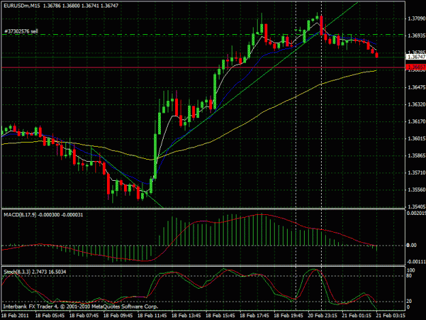Select the #37302576 sell order label
The height and width of the screenshot is (320, 426).
coord(21,31)
